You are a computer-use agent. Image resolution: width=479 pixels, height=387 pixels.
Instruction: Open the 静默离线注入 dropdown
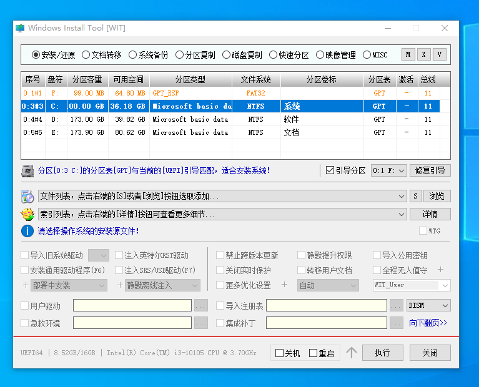162,286
